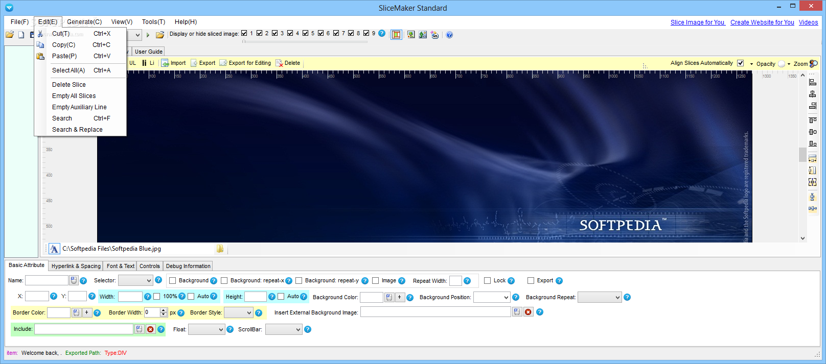
Task: Click the blue help icon in main toolbar
Action: (449, 35)
